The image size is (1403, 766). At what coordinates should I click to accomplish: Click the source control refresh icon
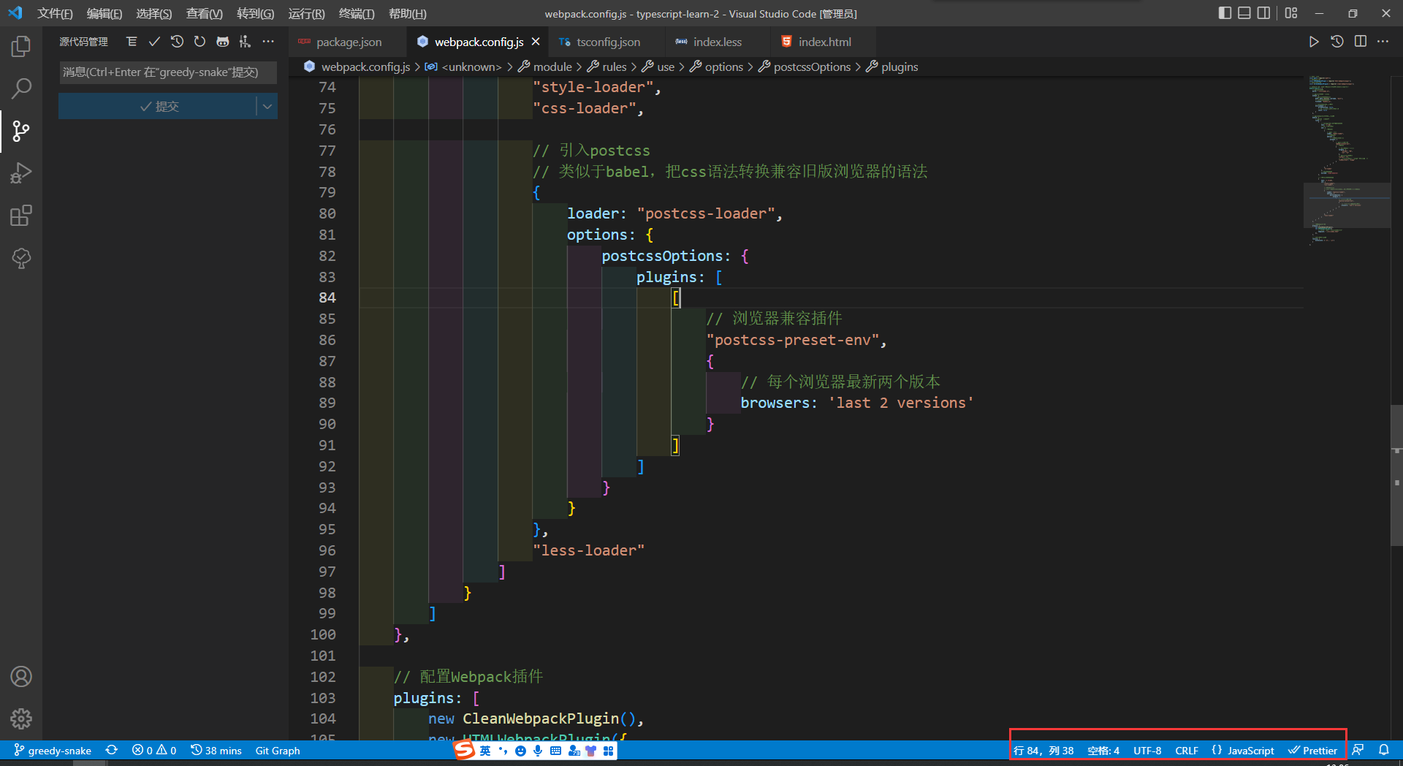199,42
